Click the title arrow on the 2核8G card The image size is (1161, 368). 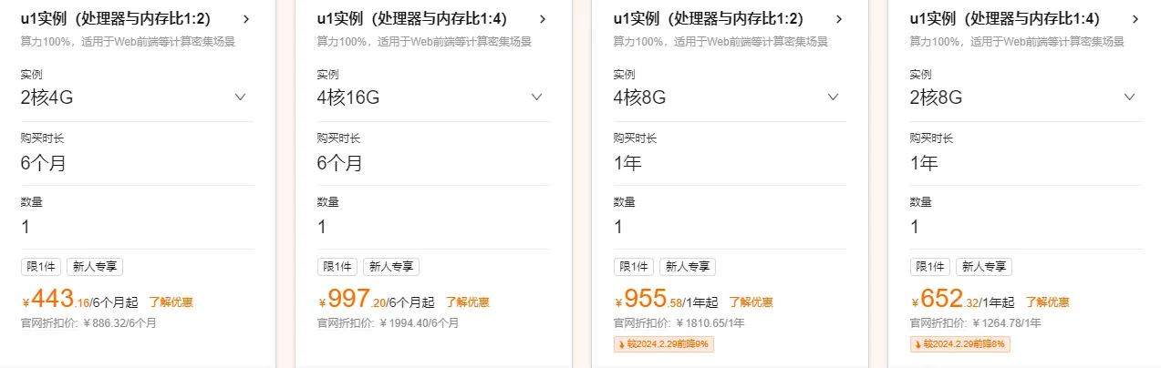click(1135, 19)
